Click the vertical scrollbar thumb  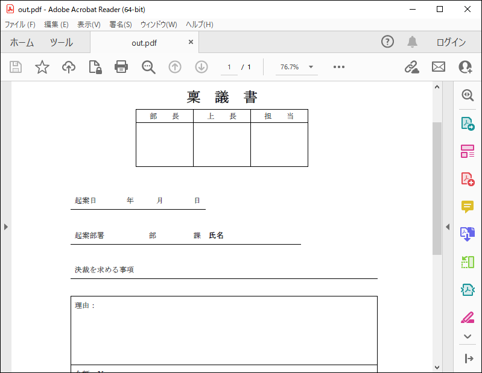coord(437,189)
